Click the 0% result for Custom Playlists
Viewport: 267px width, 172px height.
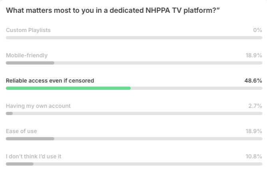(x=257, y=30)
